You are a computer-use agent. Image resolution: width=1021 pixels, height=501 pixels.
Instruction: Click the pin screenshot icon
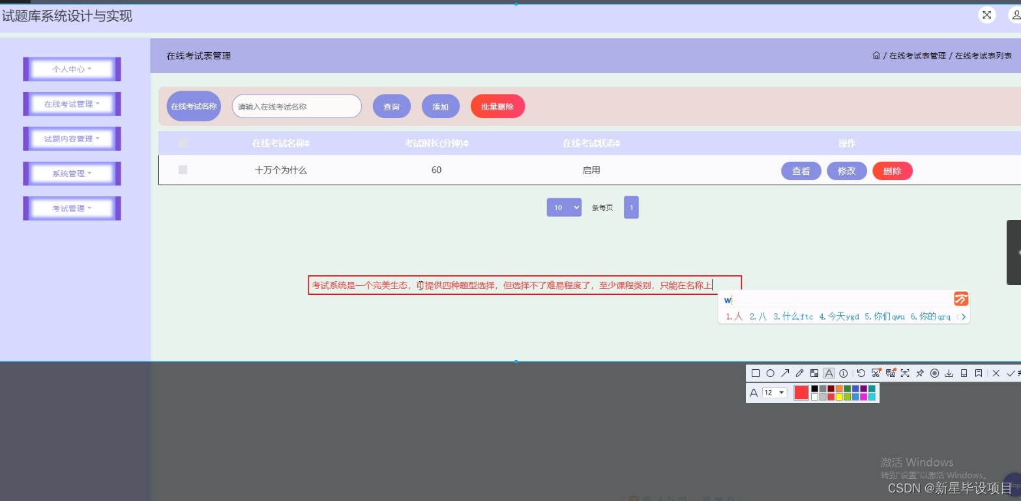point(920,373)
